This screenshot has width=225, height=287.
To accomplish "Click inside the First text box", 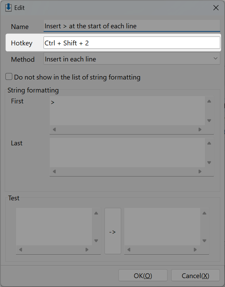I will coord(127,111).
